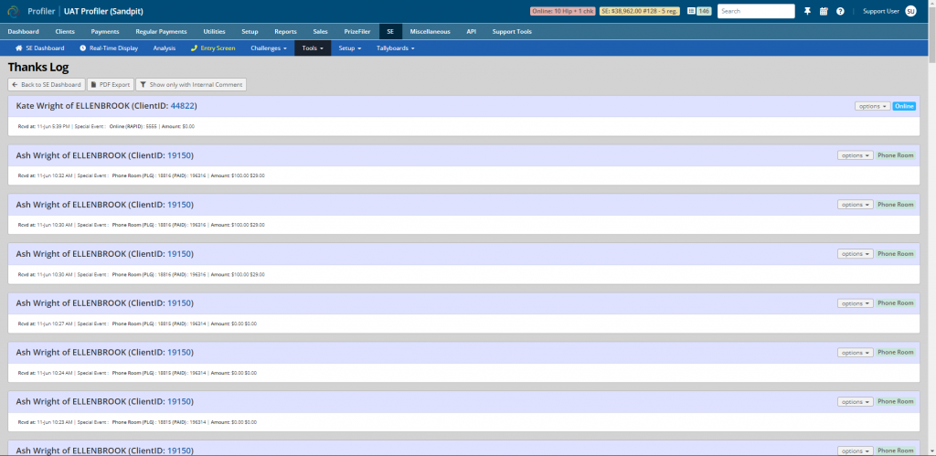Click Phone Room badge on 10:32 AM entry
This screenshot has width=936, height=456.
896,155
